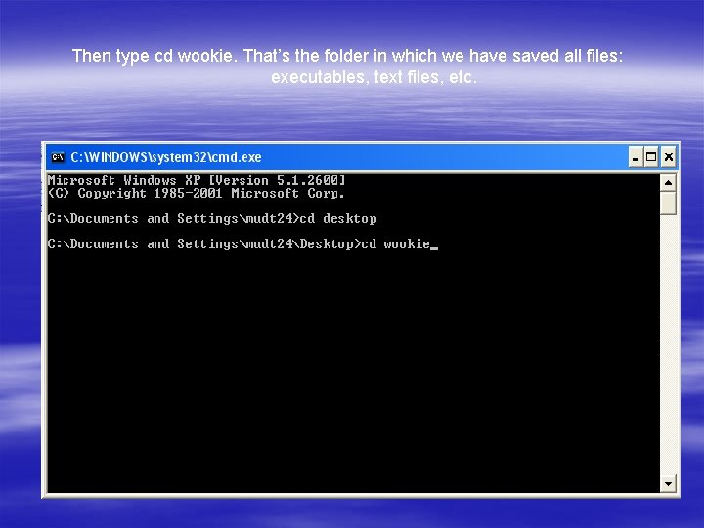Click the 'cd wookie' command line
Screen dimensions: 704x528
tap(242, 244)
